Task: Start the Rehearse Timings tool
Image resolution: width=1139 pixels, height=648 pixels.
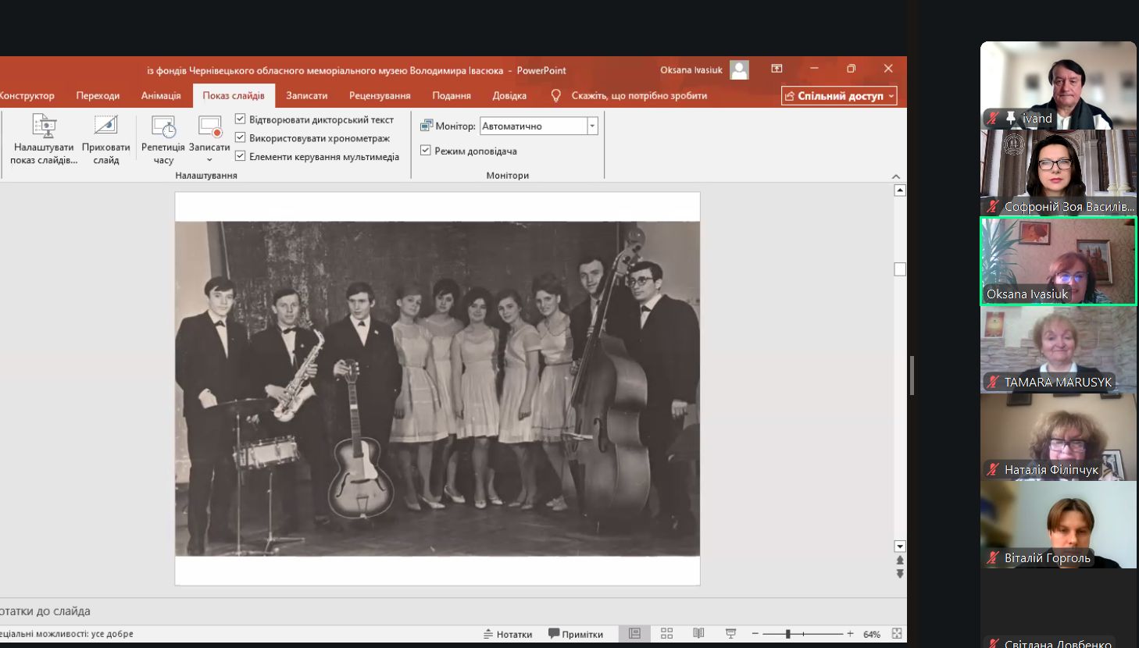Action: [x=163, y=126]
